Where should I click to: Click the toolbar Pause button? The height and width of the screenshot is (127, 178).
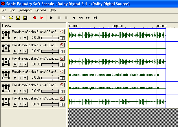(x=66, y=18)
